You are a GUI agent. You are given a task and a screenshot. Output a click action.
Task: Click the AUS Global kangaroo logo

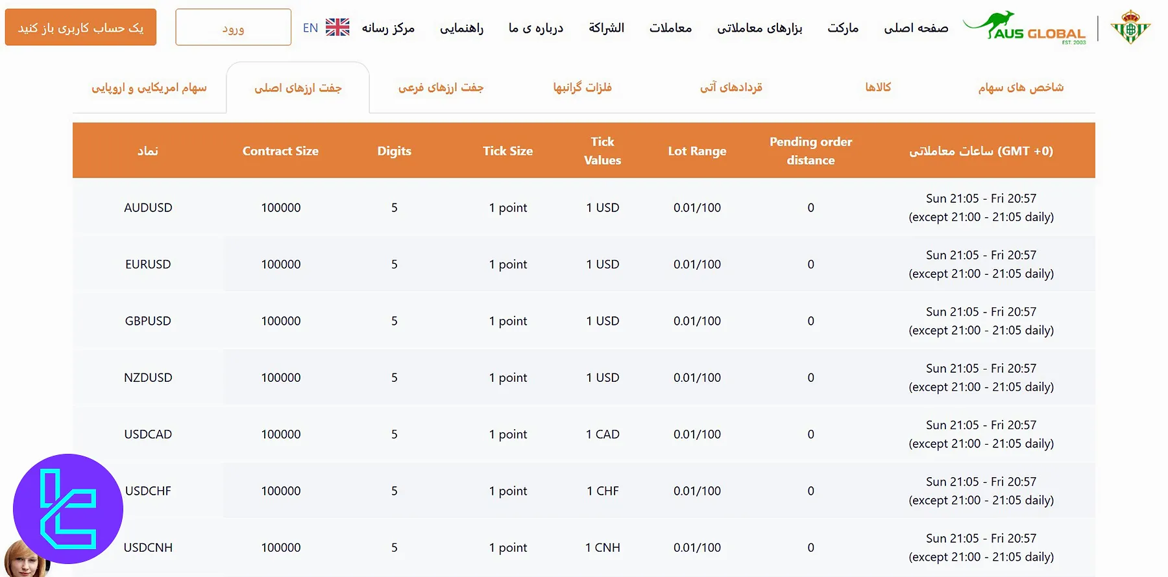tap(1025, 28)
